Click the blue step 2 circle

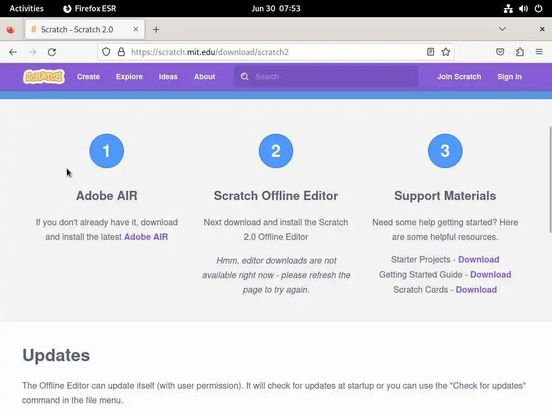tap(276, 151)
